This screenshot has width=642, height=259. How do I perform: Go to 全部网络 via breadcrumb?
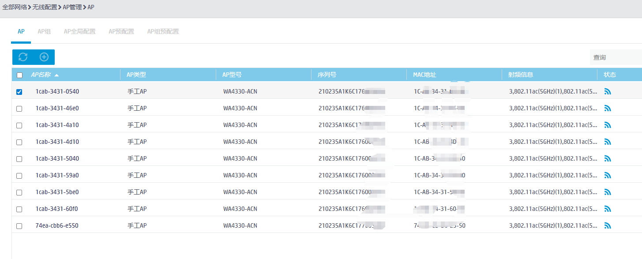(x=15, y=7)
